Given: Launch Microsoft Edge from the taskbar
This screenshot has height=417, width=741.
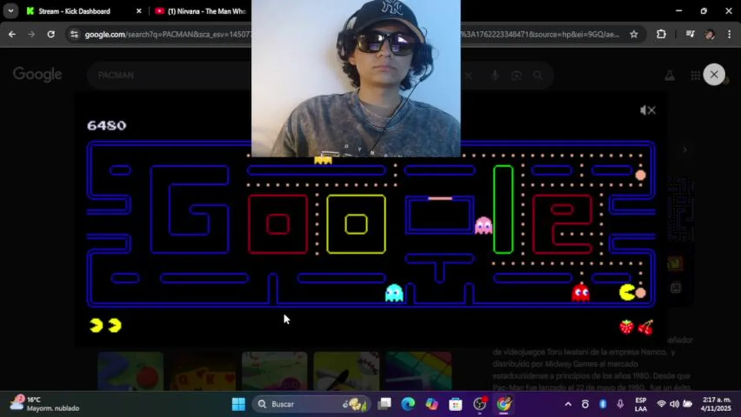Looking at the screenshot, I should [408, 404].
